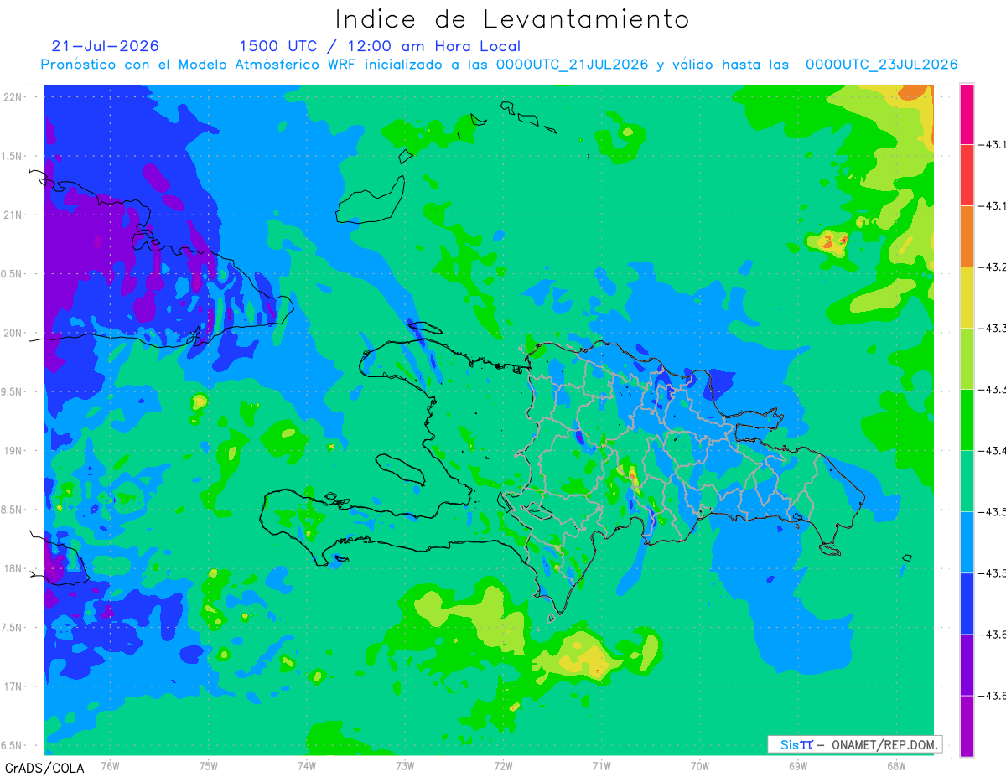Click the '73W' longitude label
Viewport: 1006px width, 777px height.
[405, 765]
